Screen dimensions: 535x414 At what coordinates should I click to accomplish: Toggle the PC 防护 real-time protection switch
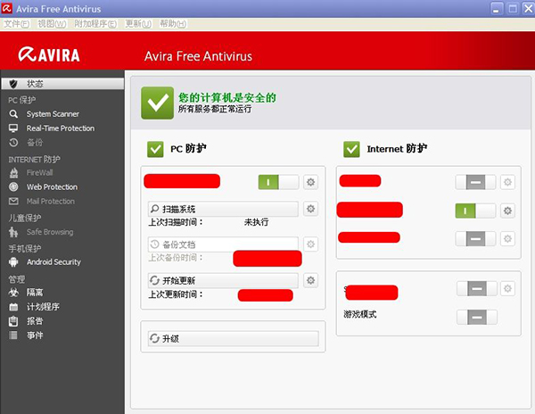(279, 182)
